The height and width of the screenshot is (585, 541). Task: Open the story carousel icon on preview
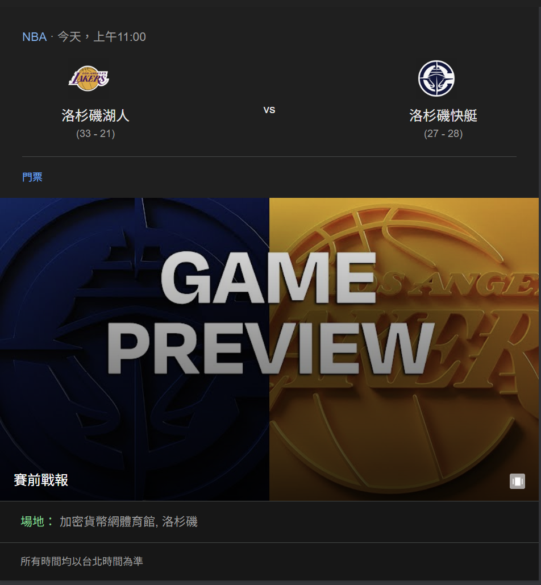(517, 481)
